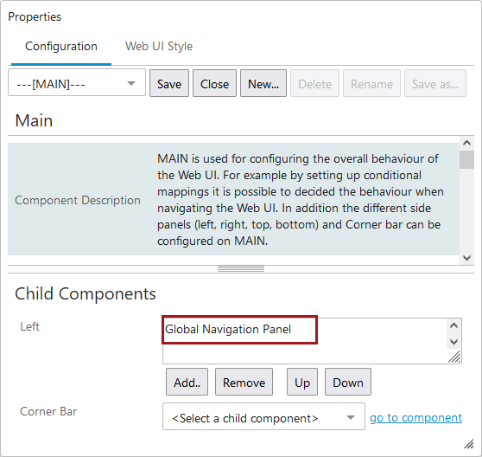482x457 pixels.
Task: Click the description scrollbar down arrow
Action: [x=466, y=258]
